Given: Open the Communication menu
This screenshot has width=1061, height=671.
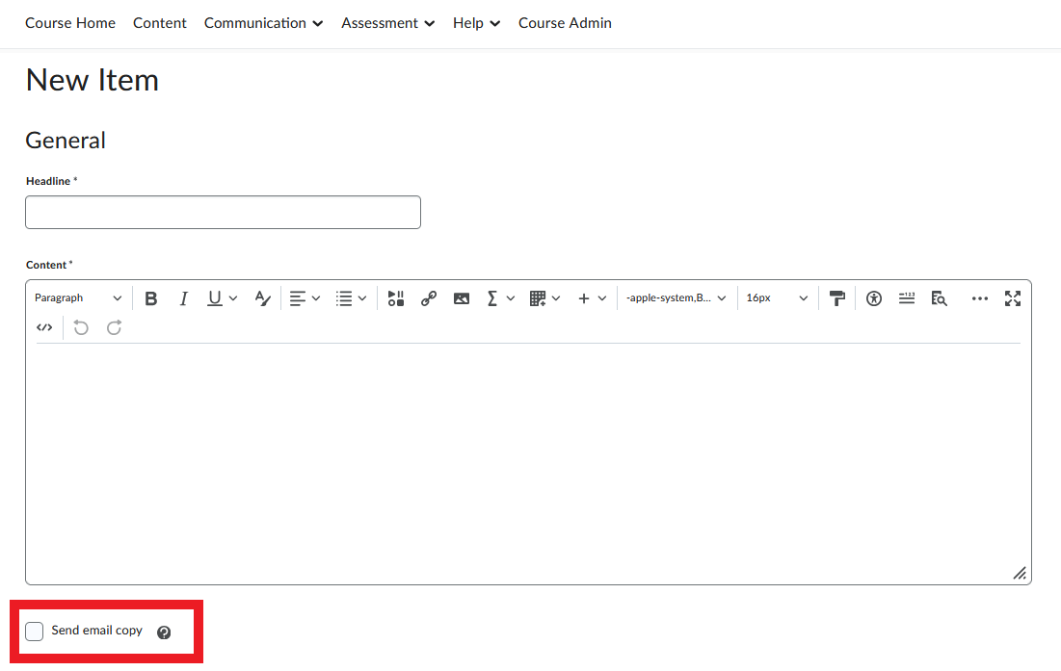Looking at the screenshot, I should click(x=263, y=23).
